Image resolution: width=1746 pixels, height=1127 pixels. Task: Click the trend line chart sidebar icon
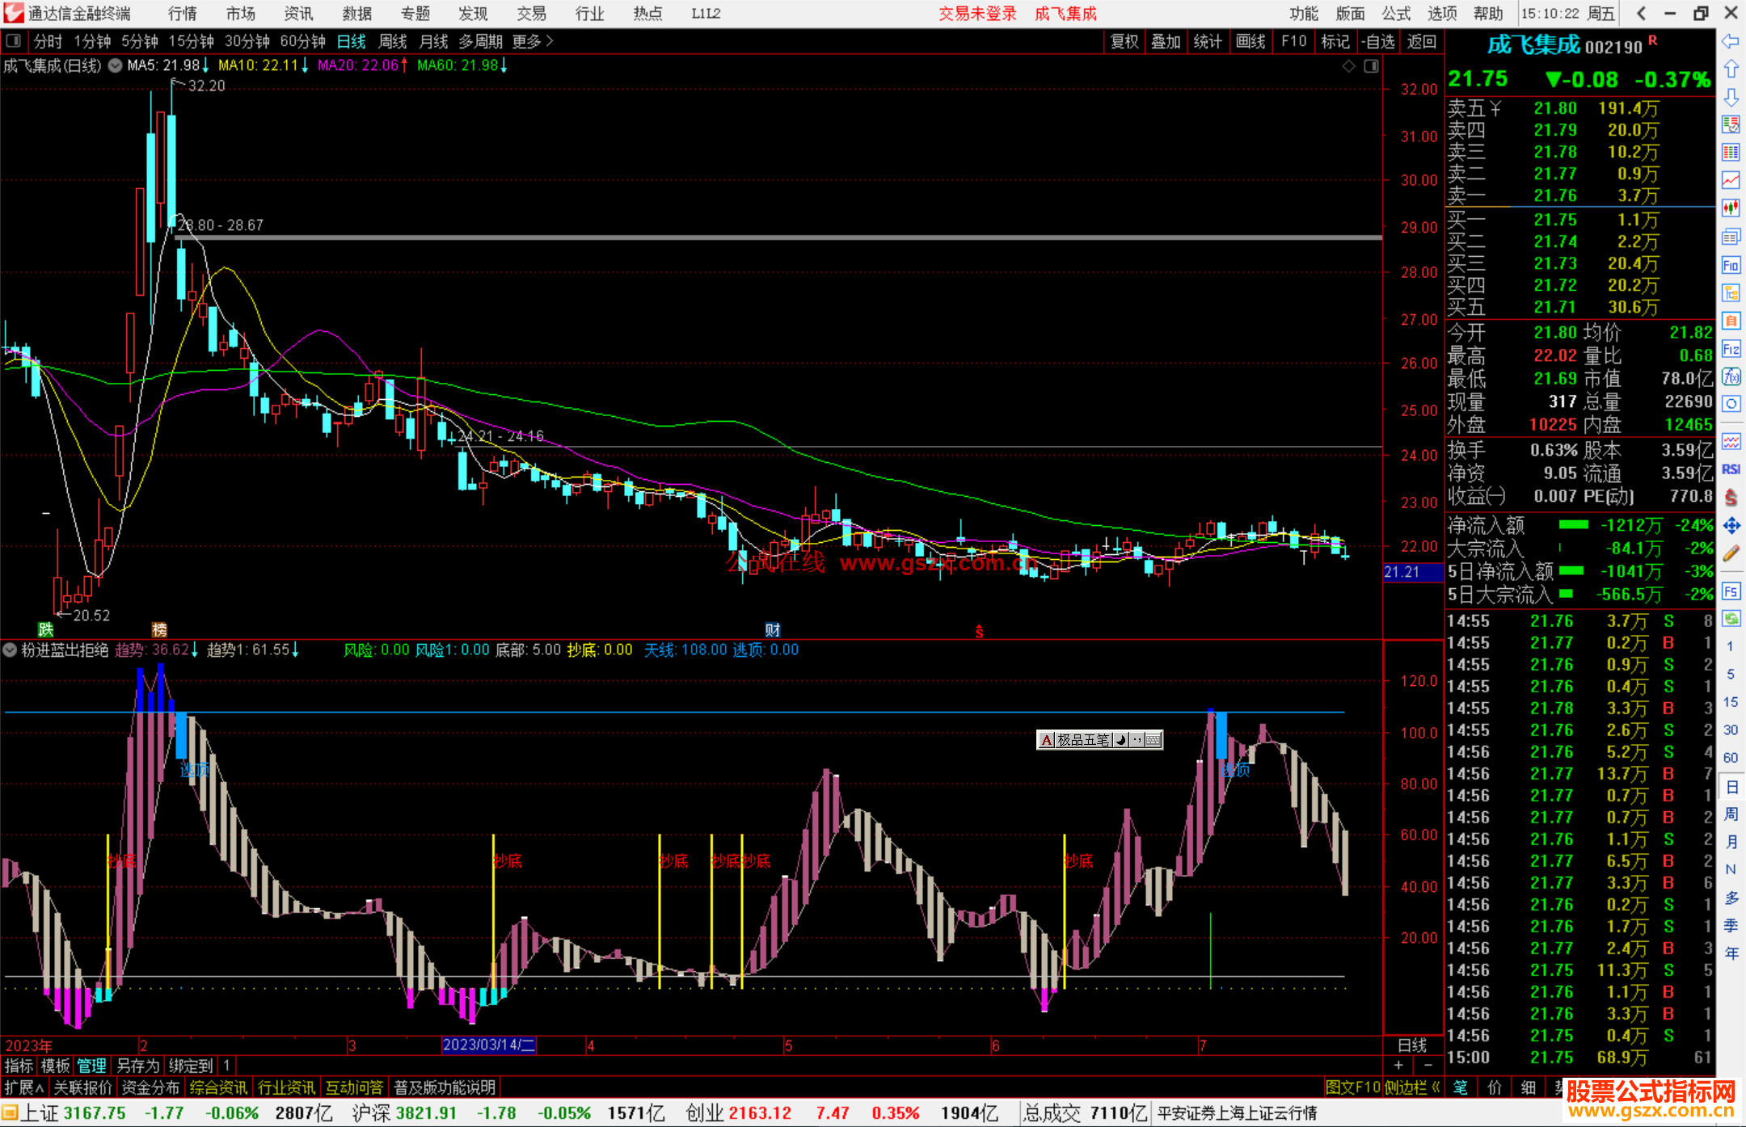pyautogui.click(x=1731, y=179)
